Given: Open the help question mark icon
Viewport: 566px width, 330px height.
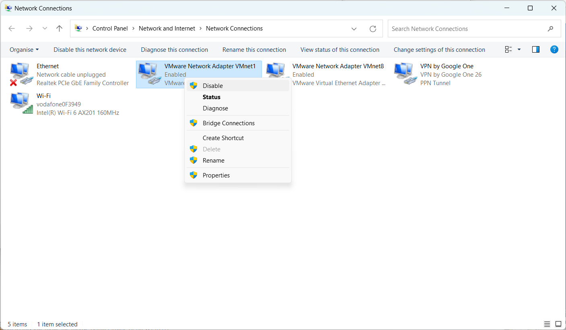Looking at the screenshot, I should tap(554, 49).
